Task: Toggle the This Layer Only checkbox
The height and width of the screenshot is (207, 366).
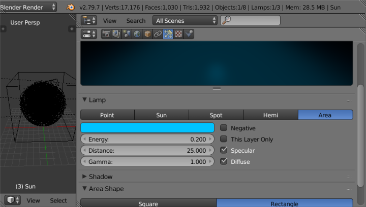Action: coord(224,140)
